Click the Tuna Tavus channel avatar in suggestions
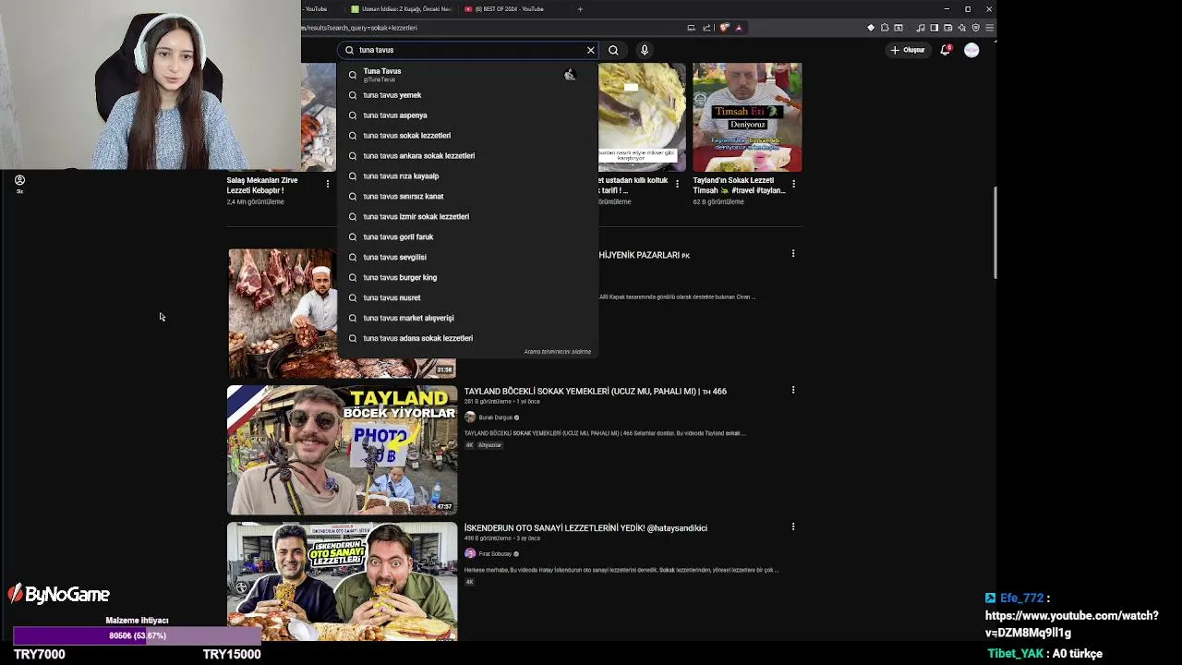 (x=570, y=75)
